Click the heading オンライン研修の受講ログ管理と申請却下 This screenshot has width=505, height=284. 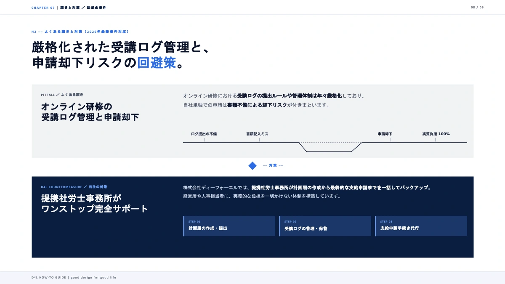pyautogui.click(x=90, y=112)
